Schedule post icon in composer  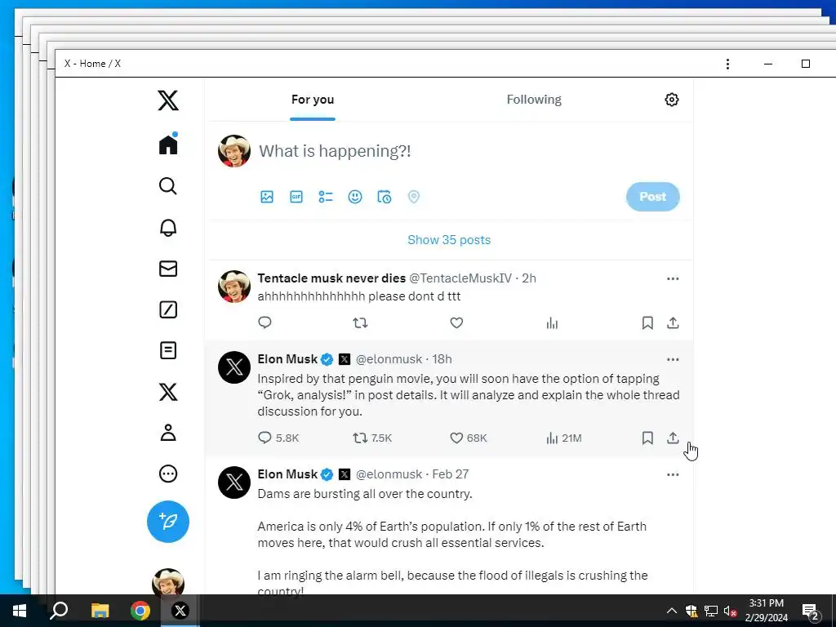(385, 197)
